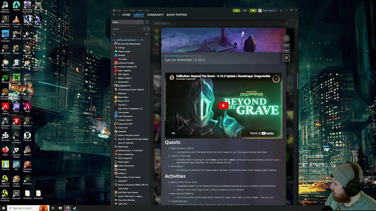Open the BUSSY POPPINS profile tab
The width and height of the screenshot is (376, 211).
click(177, 15)
